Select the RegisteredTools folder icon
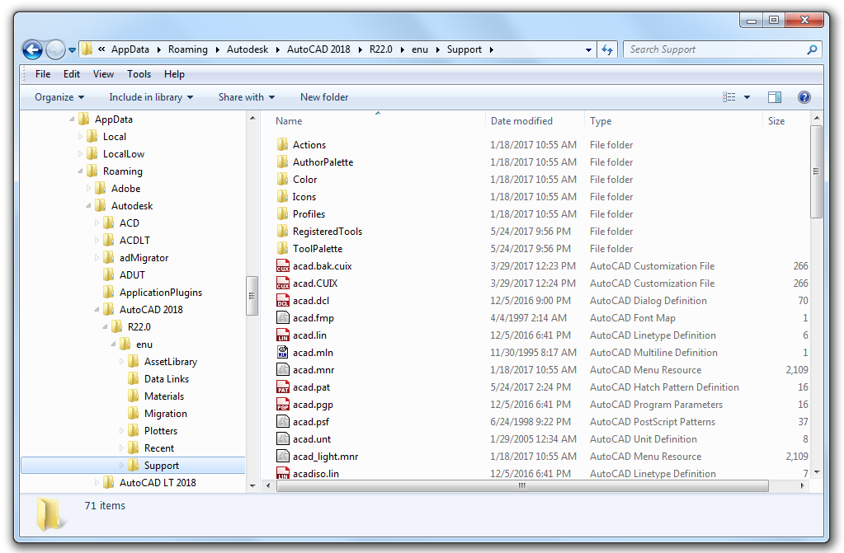Image resolution: width=844 pixels, height=553 pixels. (x=283, y=232)
